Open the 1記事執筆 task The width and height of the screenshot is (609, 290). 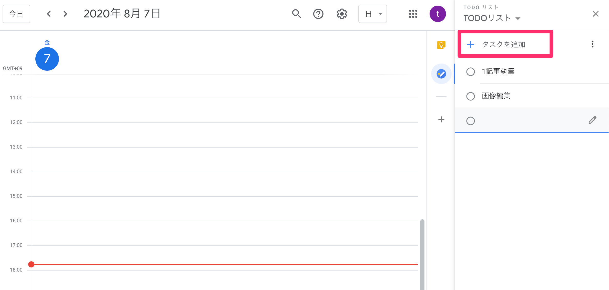(x=498, y=71)
